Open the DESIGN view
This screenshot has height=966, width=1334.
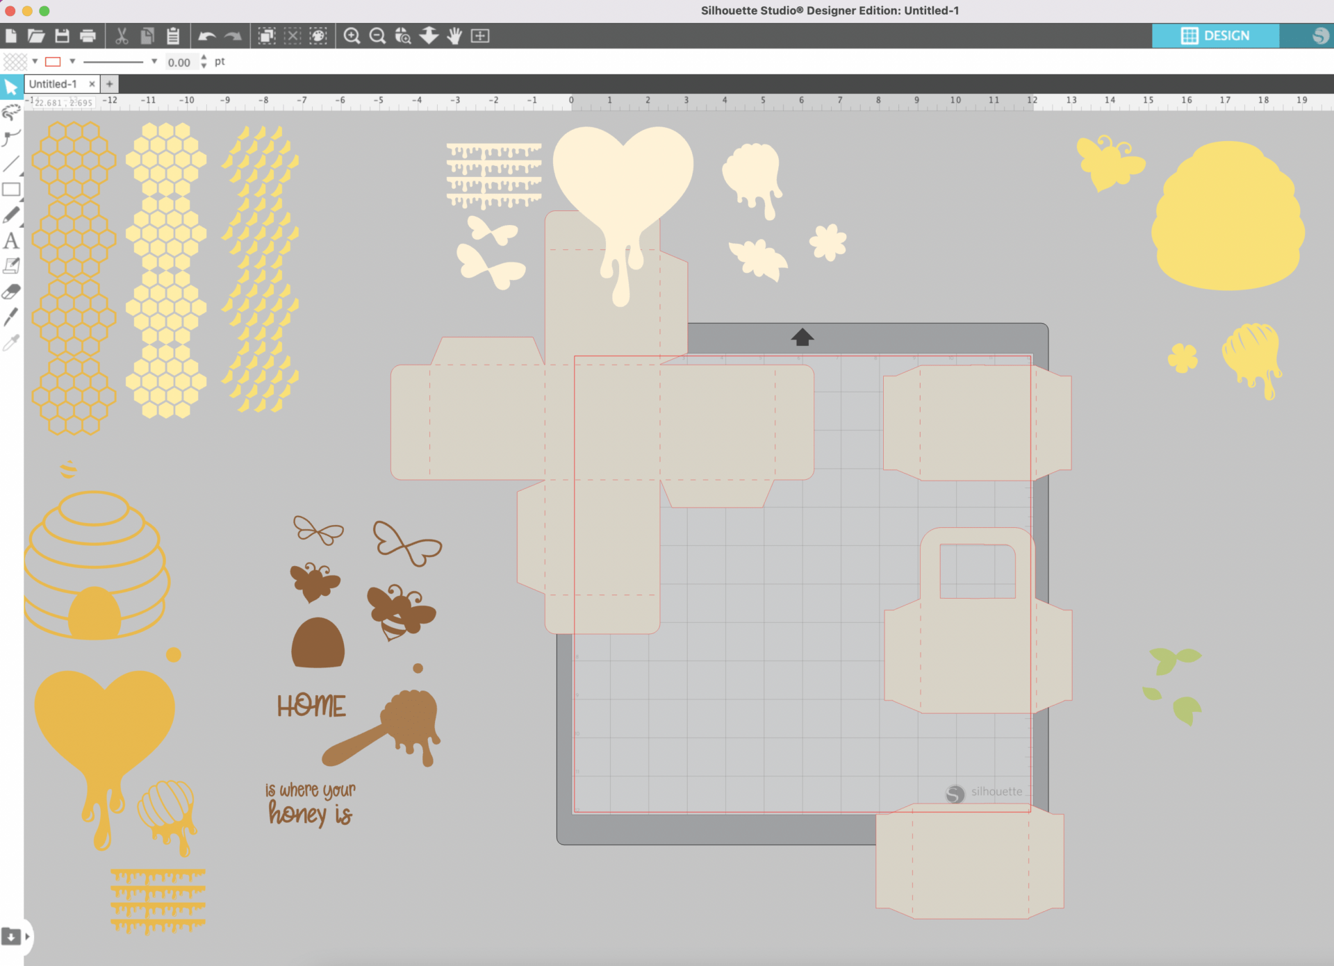(x=1214, y=35)
